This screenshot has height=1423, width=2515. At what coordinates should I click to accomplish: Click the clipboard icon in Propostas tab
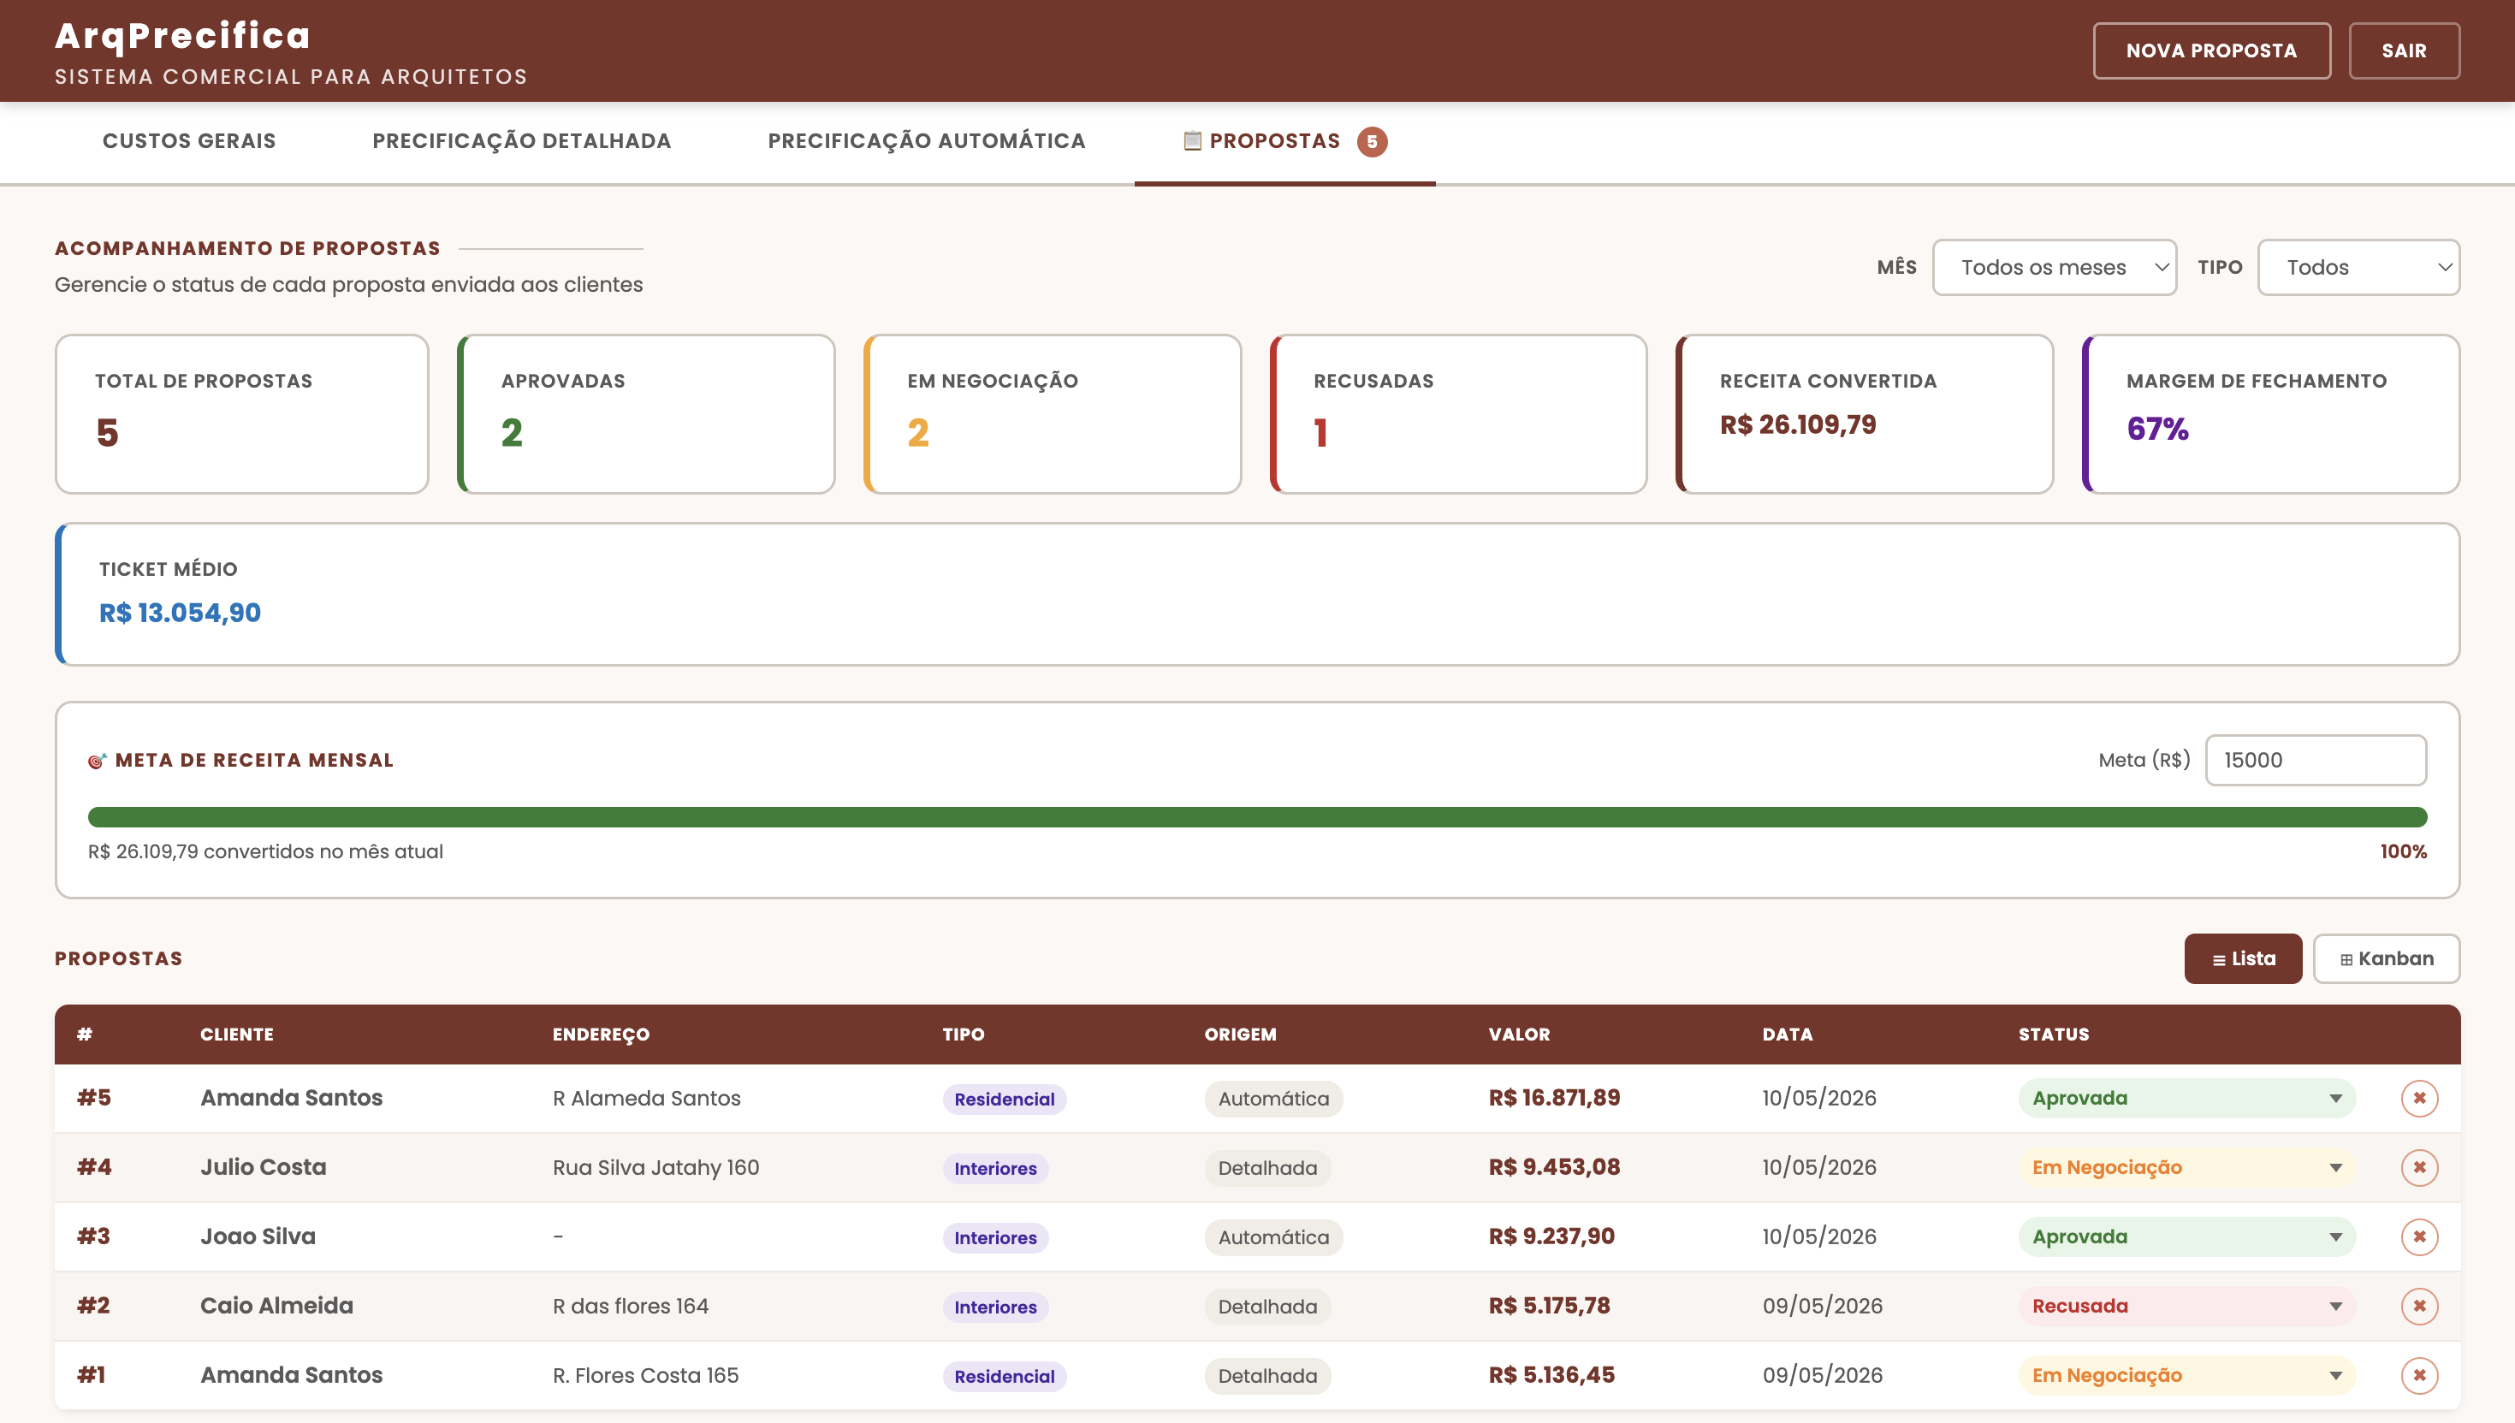point(1192,140)
